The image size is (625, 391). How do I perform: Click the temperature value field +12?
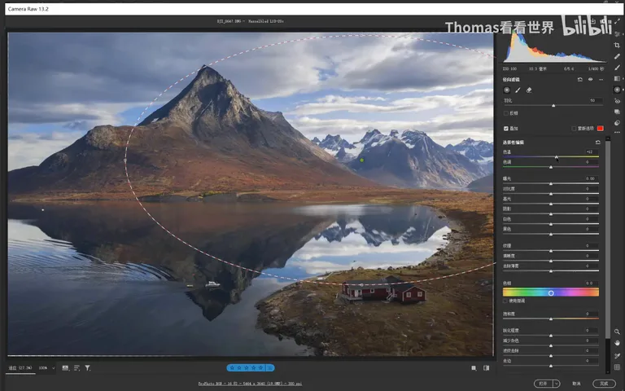click(x=592, y=152)
